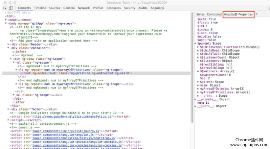Select the $$watchersCount: 6 property
Viewport: 270px width, 149px height.
[x=215, y=75]
